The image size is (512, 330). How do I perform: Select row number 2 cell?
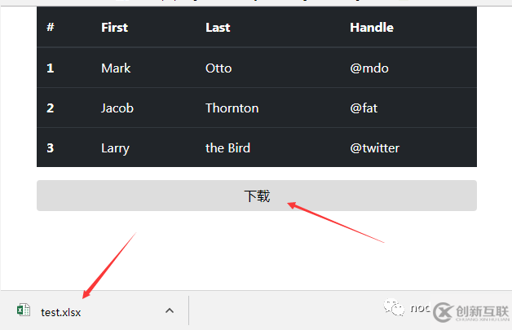pos(51,108)
